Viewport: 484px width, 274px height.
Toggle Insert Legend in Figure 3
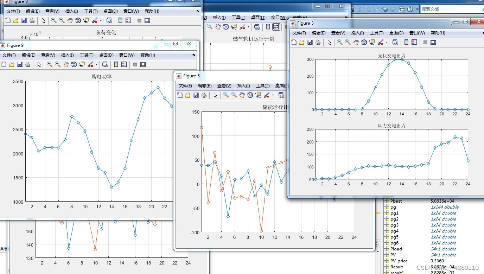point(414,43)
